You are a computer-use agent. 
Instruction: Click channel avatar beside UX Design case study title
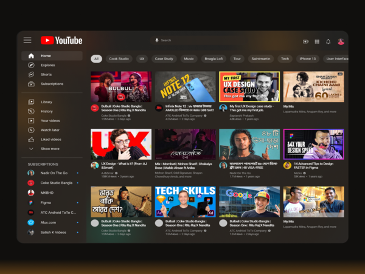point(223,108)
